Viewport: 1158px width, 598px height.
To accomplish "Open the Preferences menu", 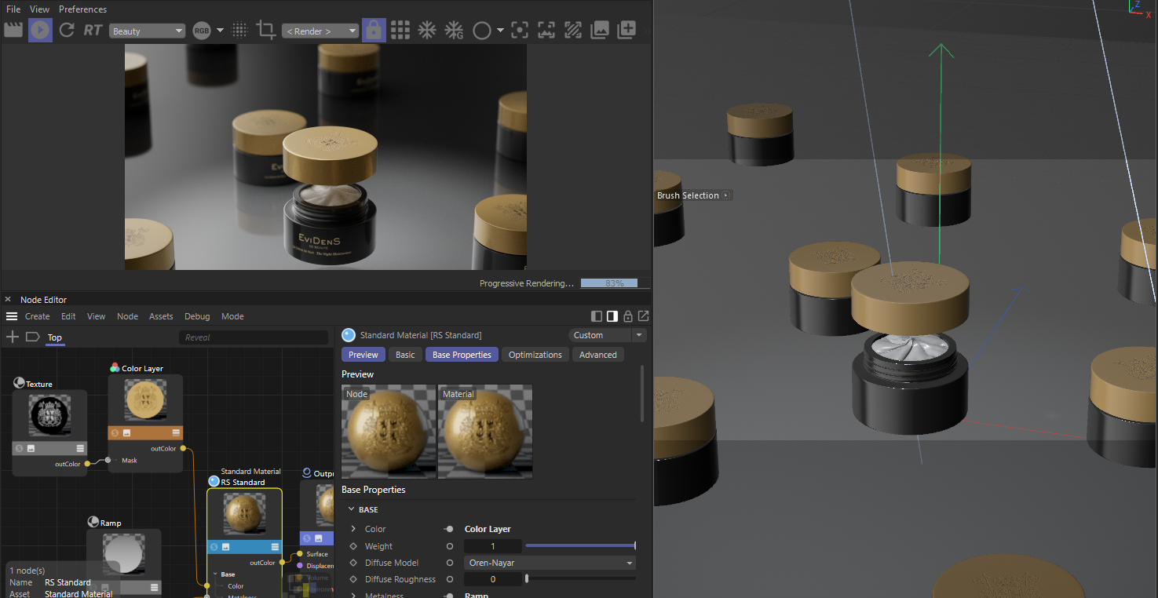I will [x=82, y=9].
